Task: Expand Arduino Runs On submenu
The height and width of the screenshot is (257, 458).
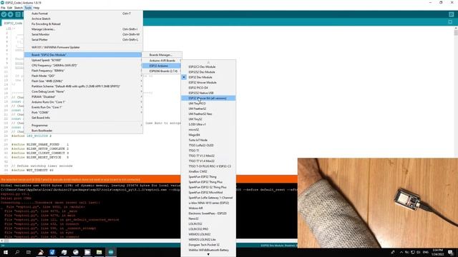Action: (x=83, y=102)
